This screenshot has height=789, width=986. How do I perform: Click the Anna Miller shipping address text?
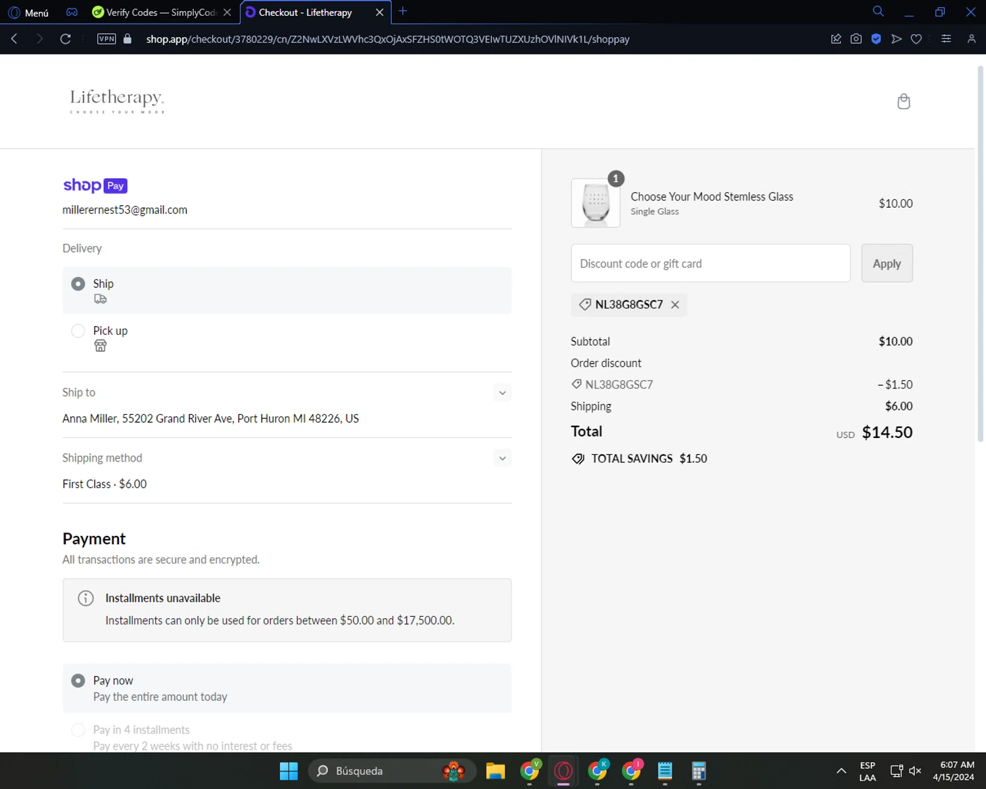210,419
